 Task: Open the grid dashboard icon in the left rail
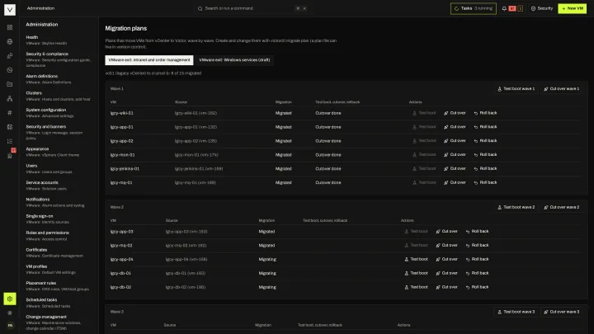(10, 27)
